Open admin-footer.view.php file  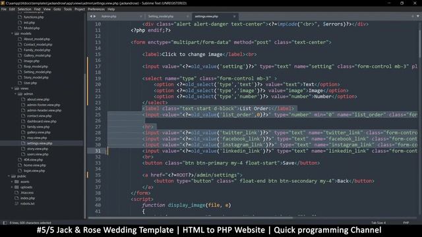click(44, 105)
